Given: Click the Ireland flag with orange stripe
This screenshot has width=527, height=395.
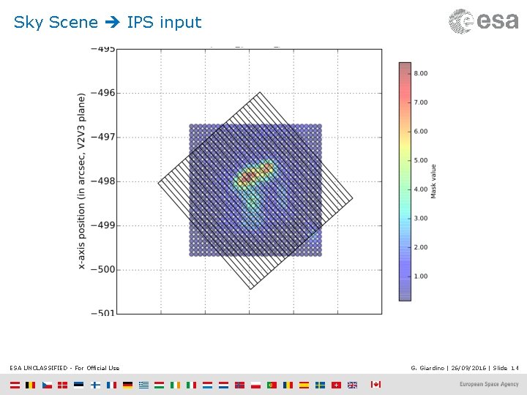Looking at the screenshot, I should pos(176,385).
